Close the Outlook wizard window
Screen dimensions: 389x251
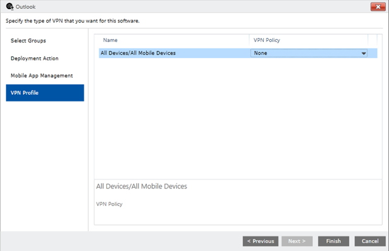[378, 7]
